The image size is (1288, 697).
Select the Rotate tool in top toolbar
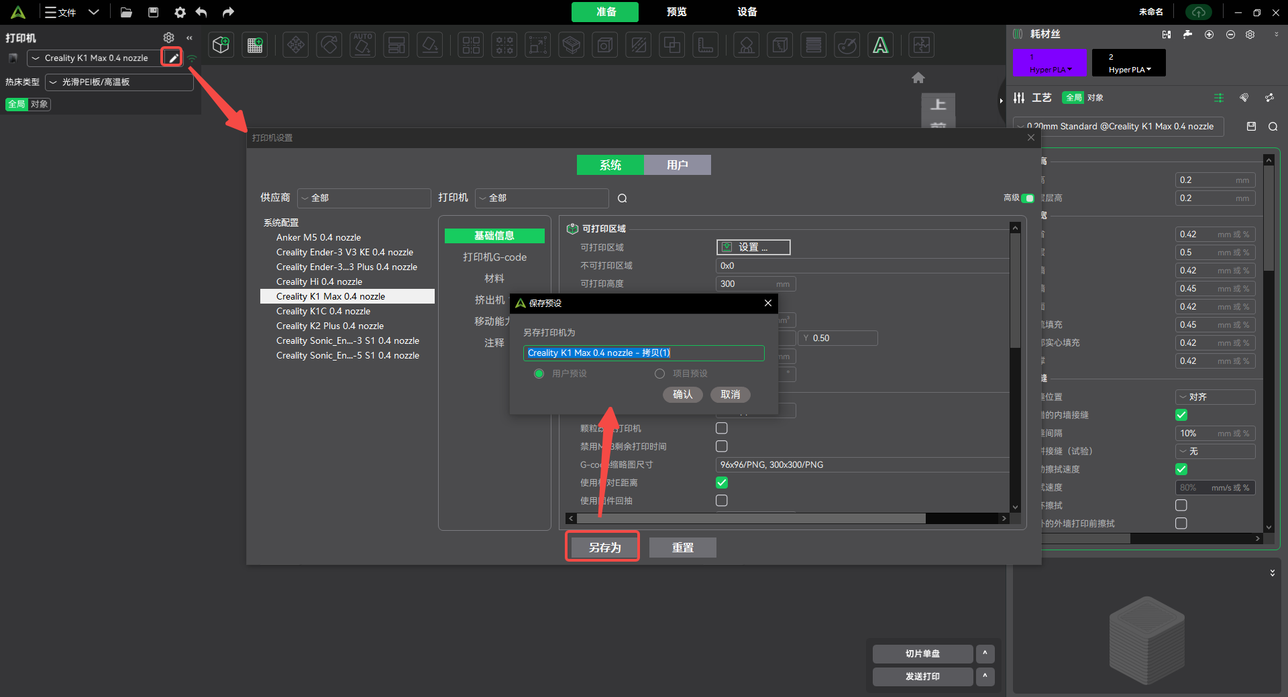pos(329,45)
